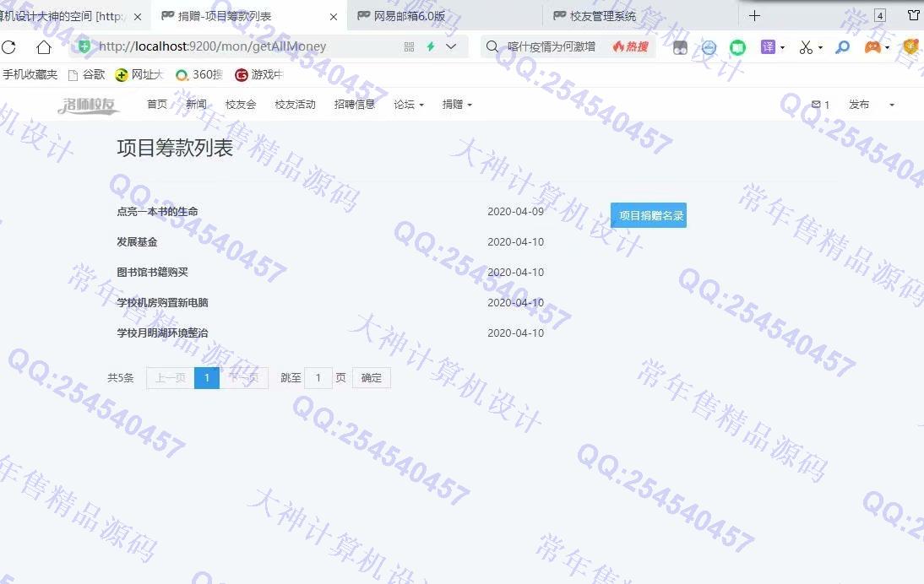
Task: Open the mail envelope icon with 1 message
Action: (x=820, y=105)
